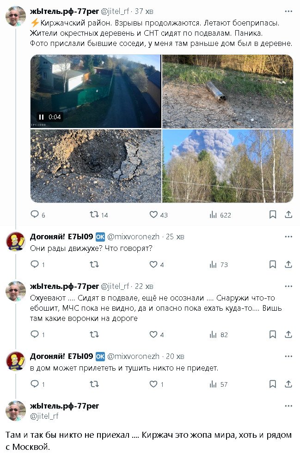Share the reply with 57 views
The image size is (300, 454).
point(288,384)
